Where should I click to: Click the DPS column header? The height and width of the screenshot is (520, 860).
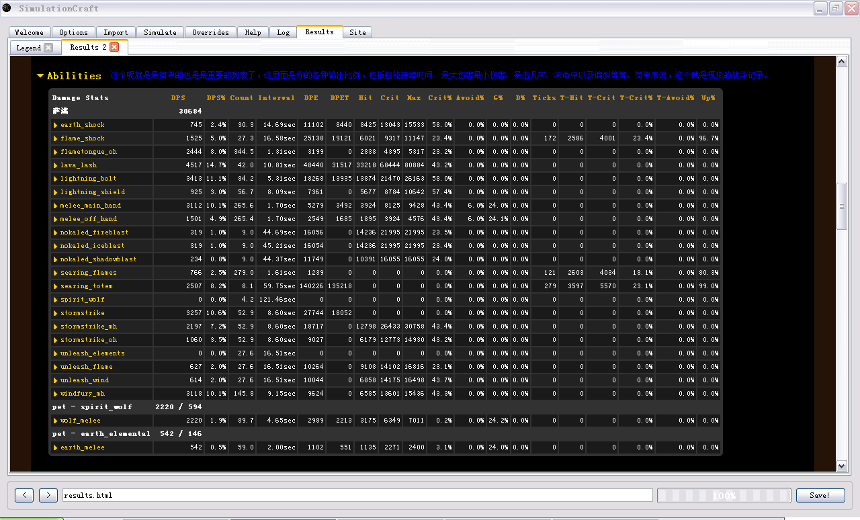[178, 98]
